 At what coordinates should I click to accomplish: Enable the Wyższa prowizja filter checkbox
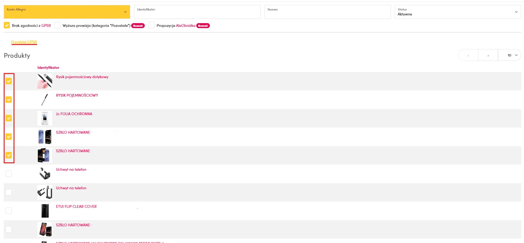pyautogui.click(x=57, y=25)
